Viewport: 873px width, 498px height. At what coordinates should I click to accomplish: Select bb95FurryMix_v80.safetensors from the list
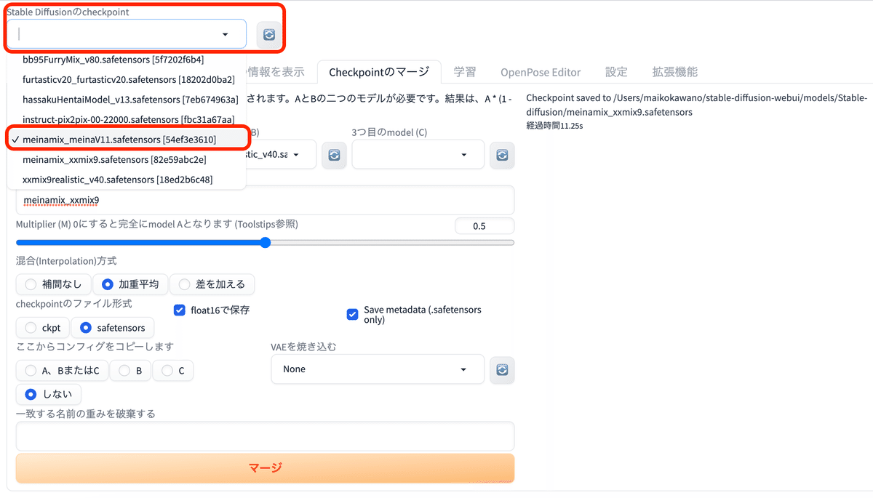[x=126, y=60]
